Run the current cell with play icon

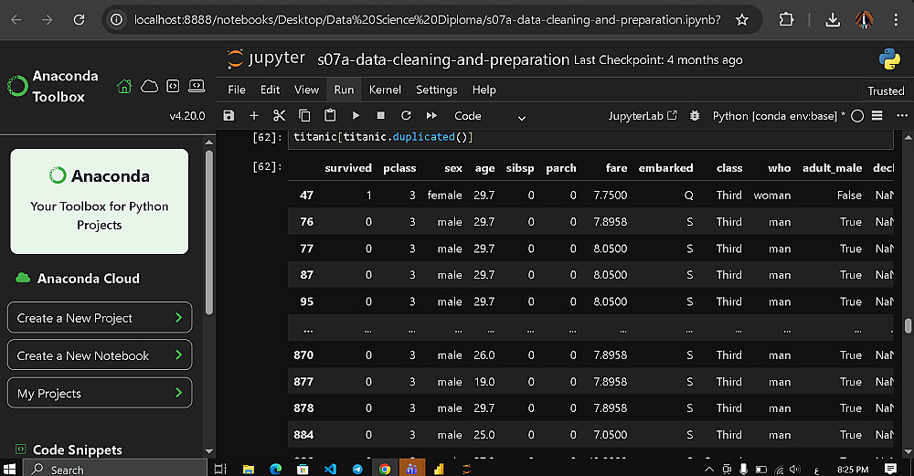tap(356, 116)
